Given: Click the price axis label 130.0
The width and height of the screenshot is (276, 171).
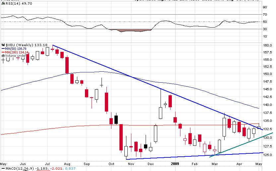Looking at the screenshot, I should pos(268,138).
